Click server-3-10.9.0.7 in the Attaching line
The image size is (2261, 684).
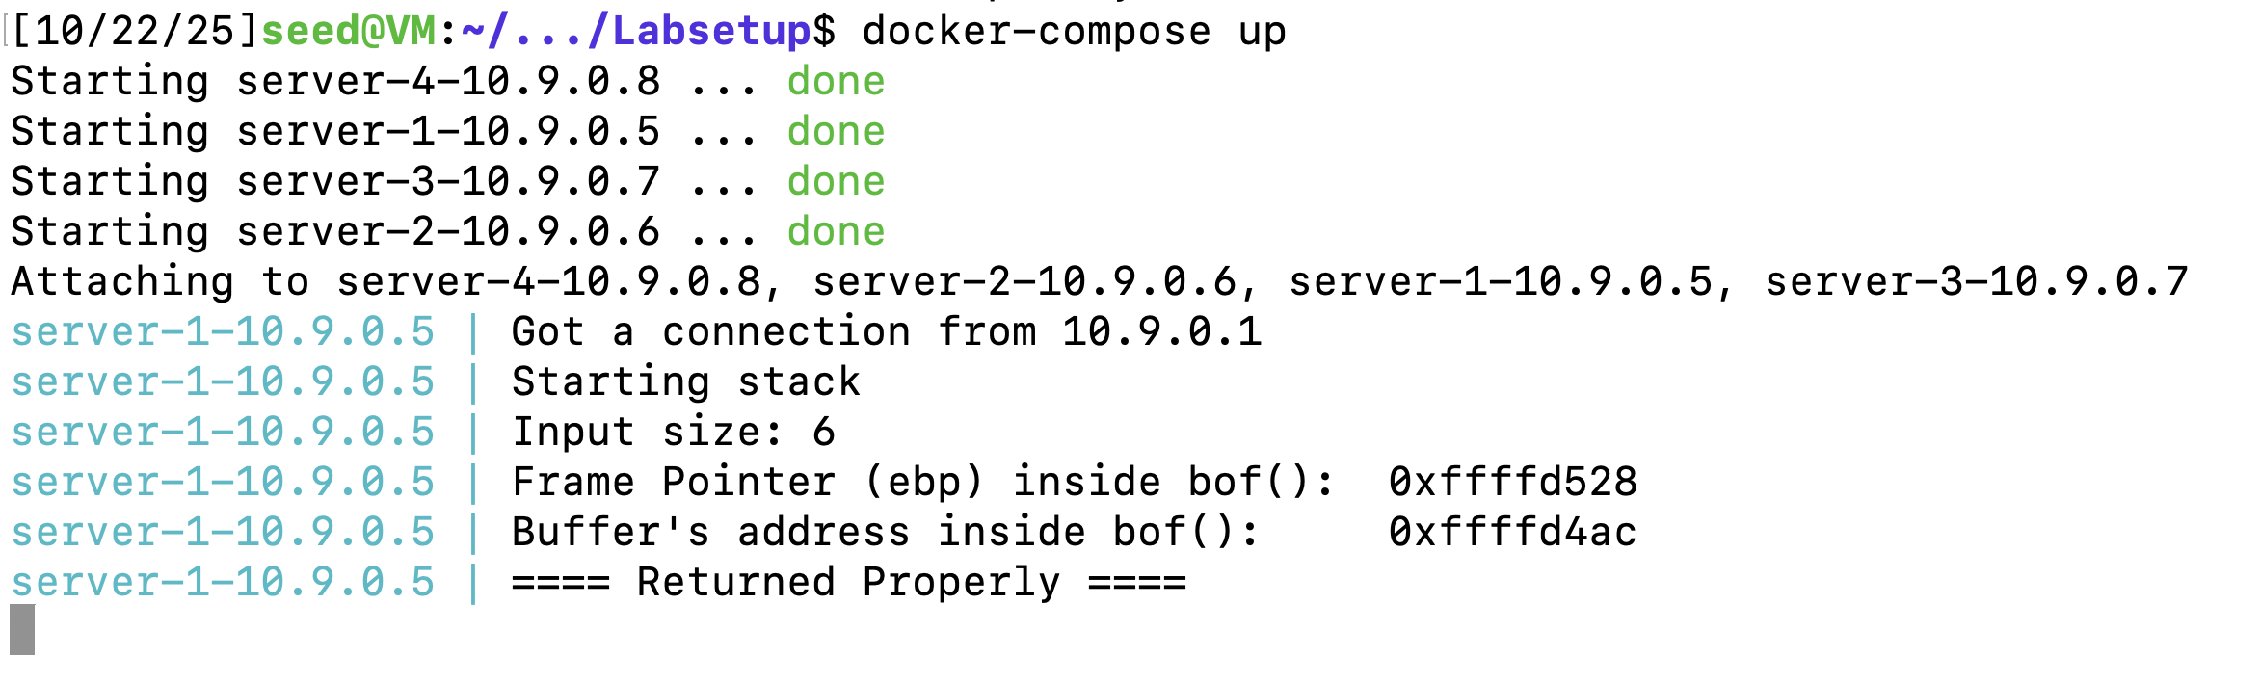coord(1976,282)
